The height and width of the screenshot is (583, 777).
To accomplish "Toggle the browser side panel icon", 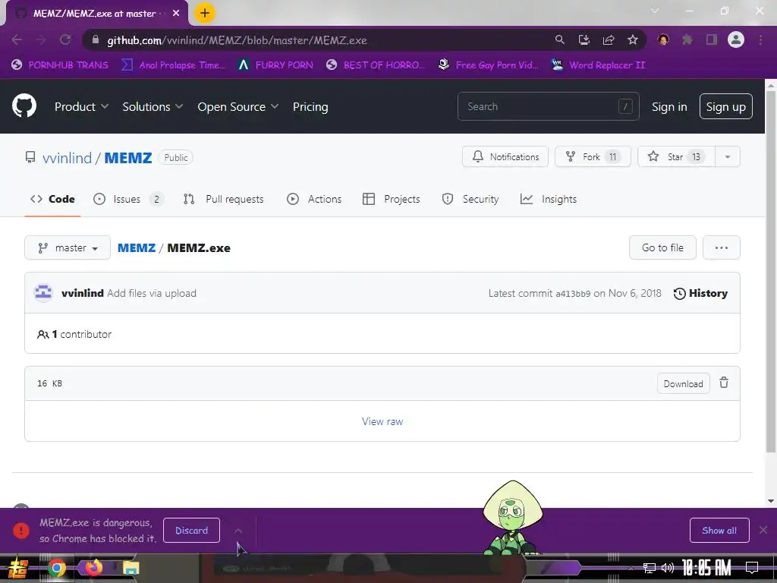I will [x=712, y=39].
